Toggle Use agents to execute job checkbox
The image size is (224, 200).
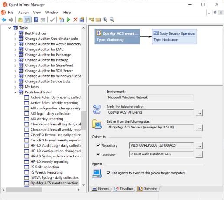pyautogui.click(x=108, y=173)
